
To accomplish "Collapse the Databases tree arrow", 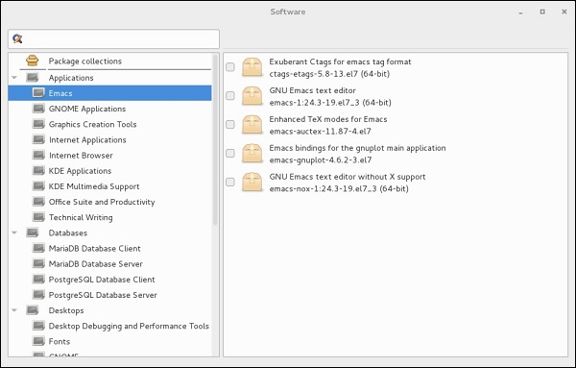I will [14, 233].
